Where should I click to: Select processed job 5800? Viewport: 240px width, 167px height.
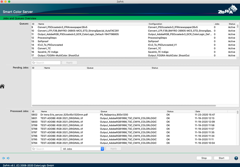click(x=134, y=122)
